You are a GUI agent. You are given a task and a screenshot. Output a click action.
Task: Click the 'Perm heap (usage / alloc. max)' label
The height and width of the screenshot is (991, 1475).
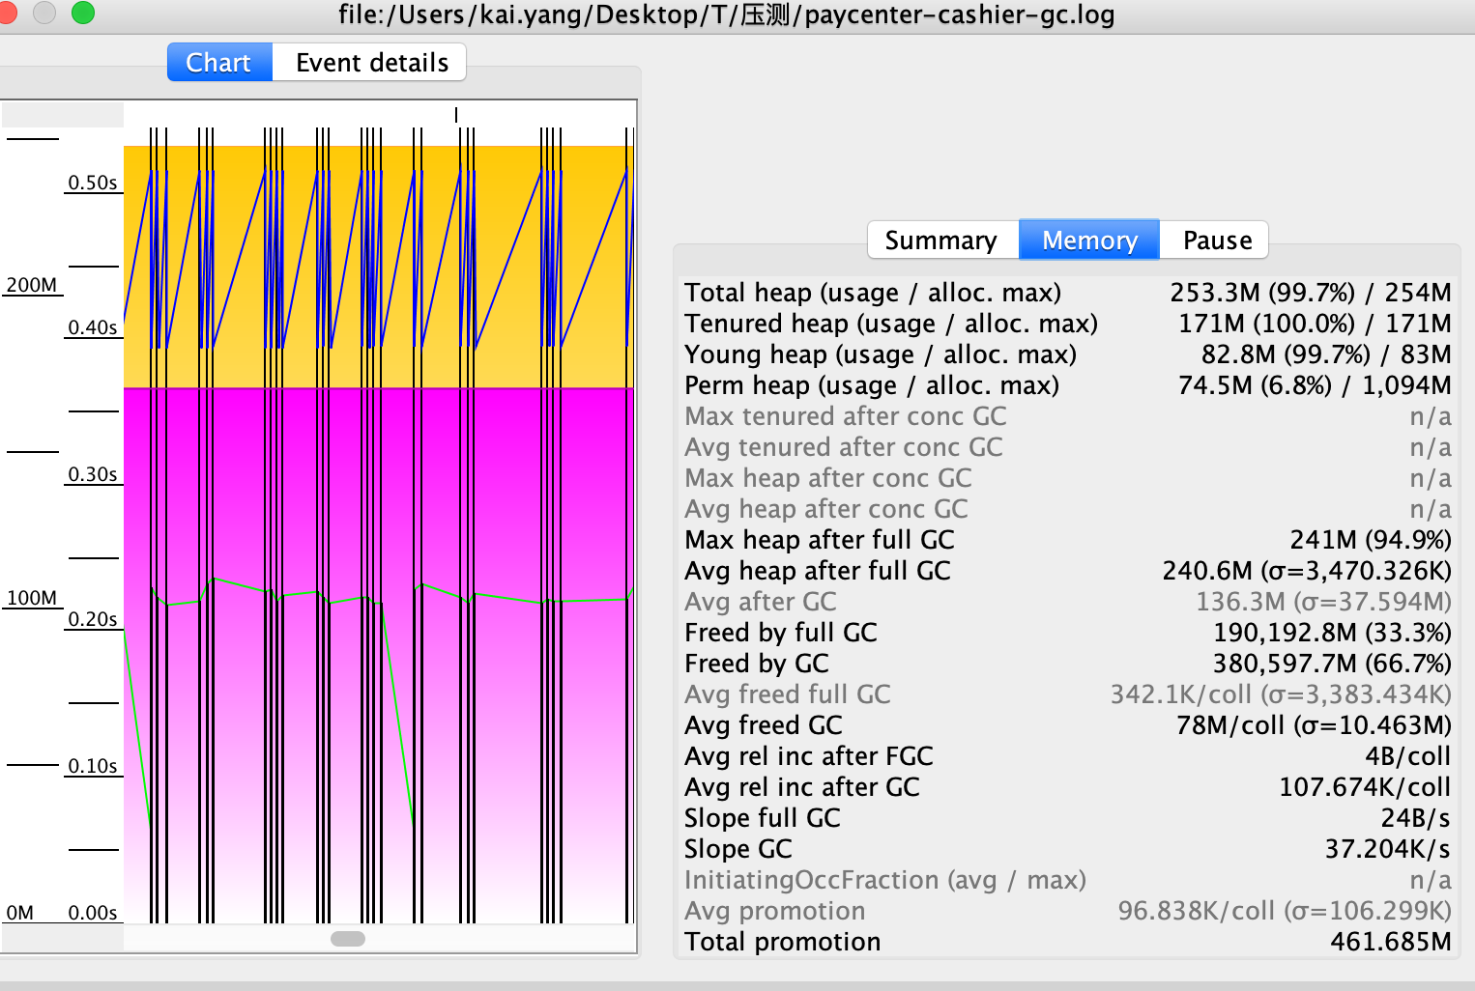(x=872, y=385)
